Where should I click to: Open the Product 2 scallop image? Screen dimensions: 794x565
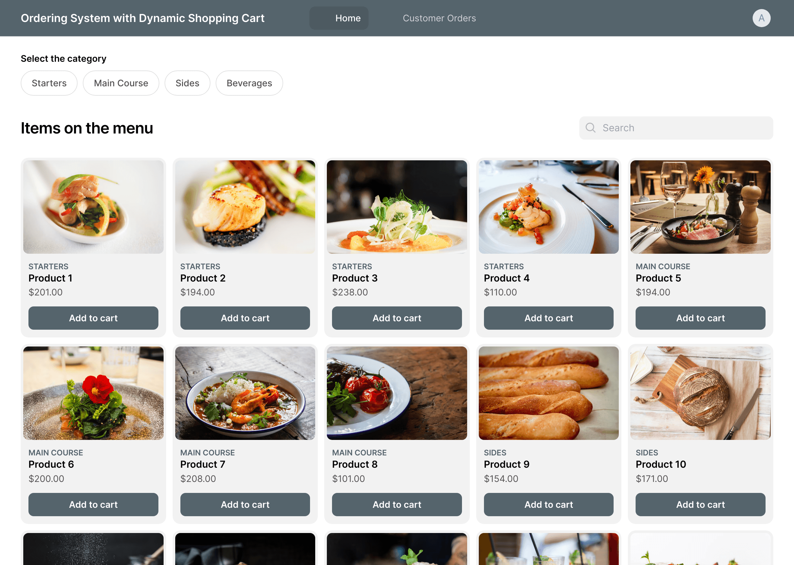245,207
